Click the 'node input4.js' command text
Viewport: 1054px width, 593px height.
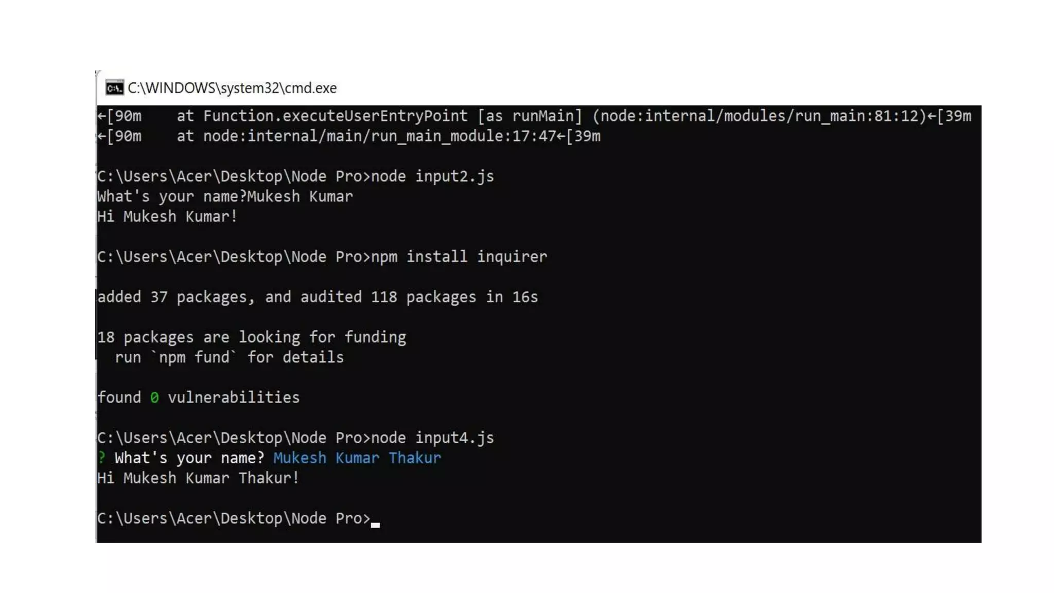[x=432, y=438]
